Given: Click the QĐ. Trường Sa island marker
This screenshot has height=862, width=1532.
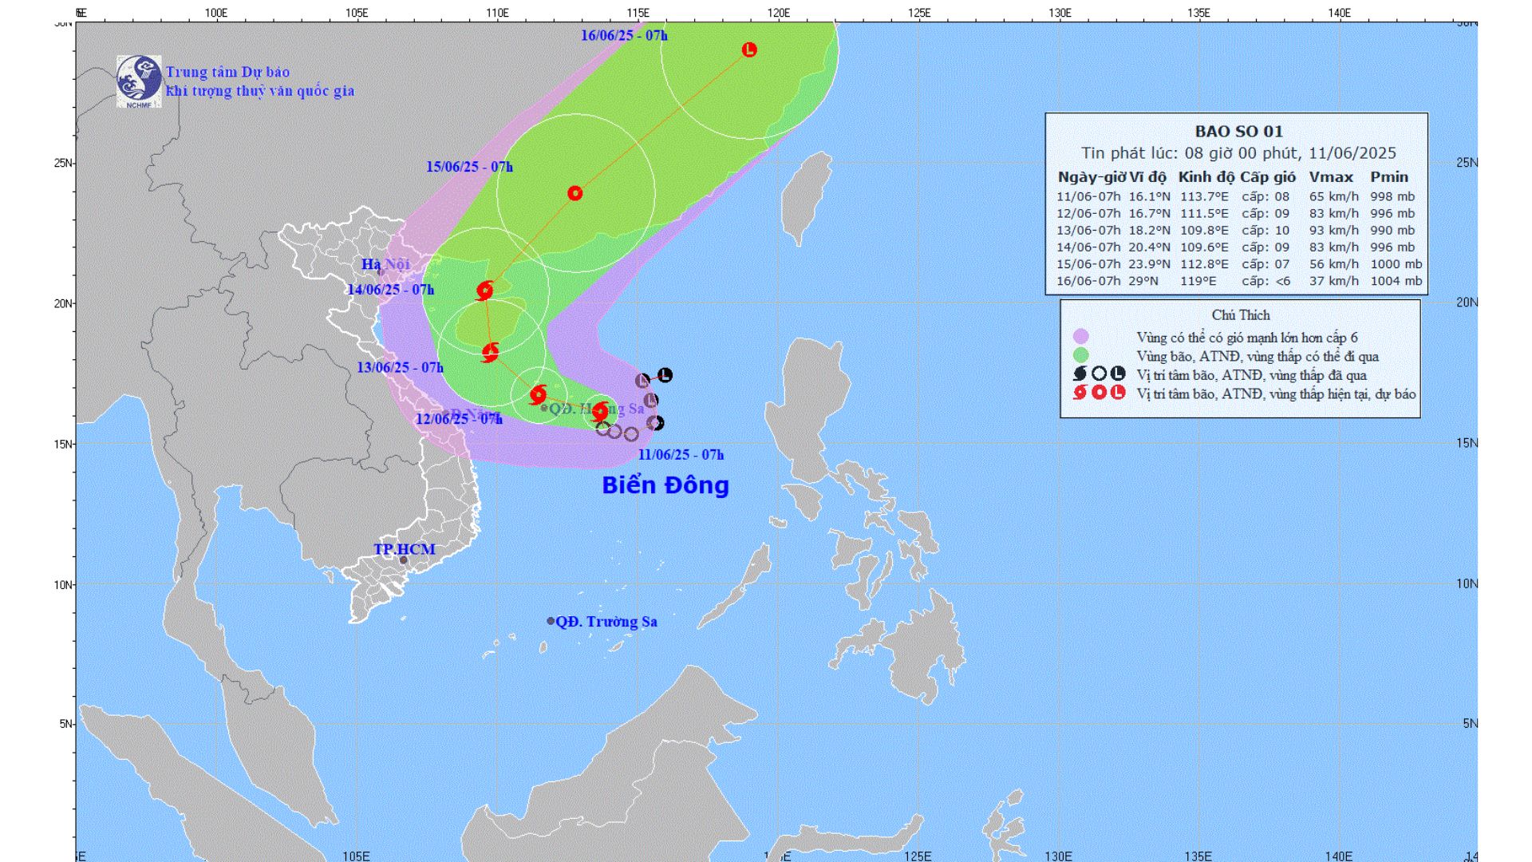Looking at the screenshot, I should coord(551,621).
